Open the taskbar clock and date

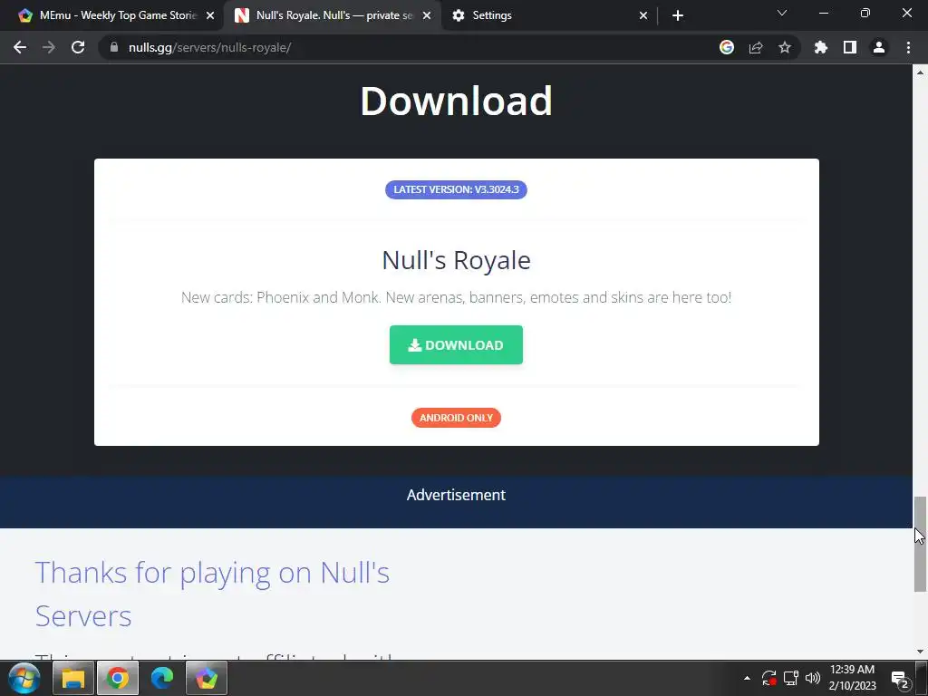click(852, 678)
